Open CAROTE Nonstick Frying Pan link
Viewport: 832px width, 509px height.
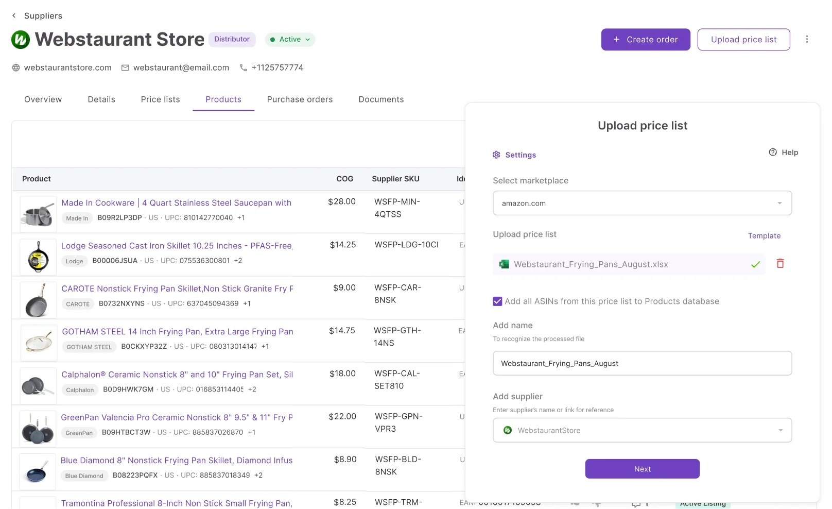pyautogui.click(x=178, y=289)
